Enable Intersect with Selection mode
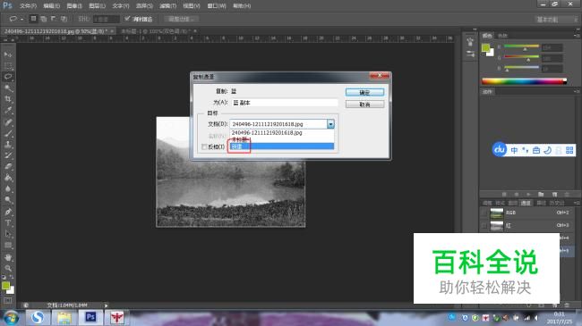 click(64, 19)
